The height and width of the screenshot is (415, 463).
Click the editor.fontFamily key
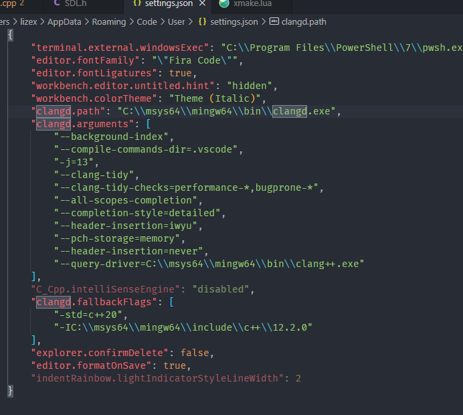[x=86, y=60]
